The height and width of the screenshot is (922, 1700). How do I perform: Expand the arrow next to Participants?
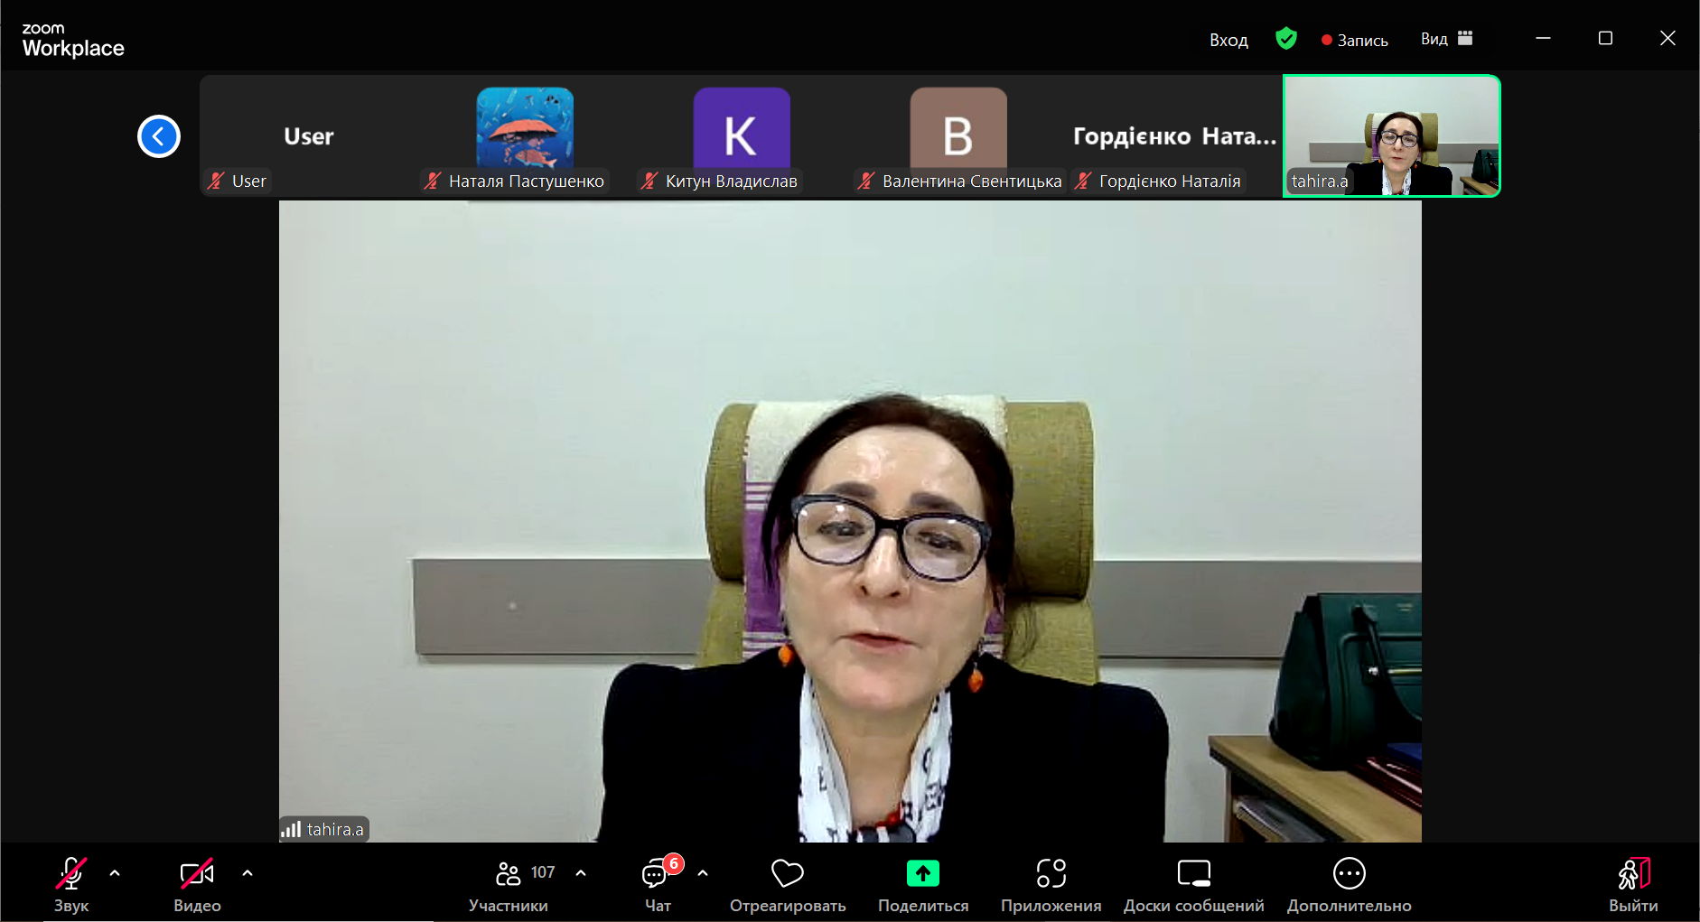coord(581,873)
